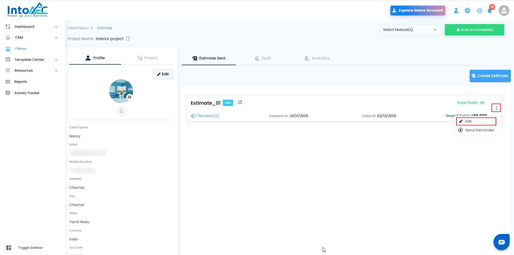Click the CRM sidebar icon

(x=8, y=38)
